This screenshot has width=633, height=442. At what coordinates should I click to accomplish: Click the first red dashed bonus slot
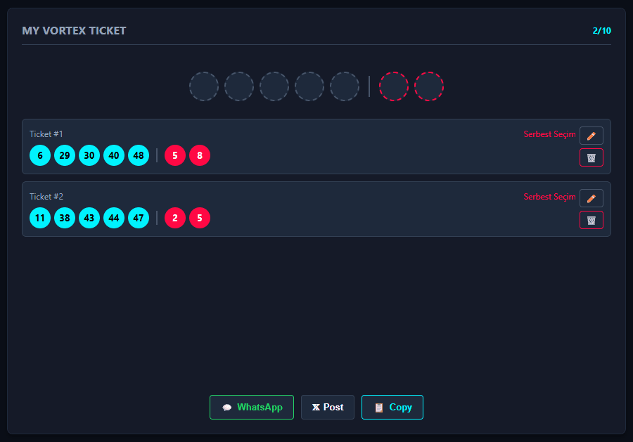tap(394, 86)
